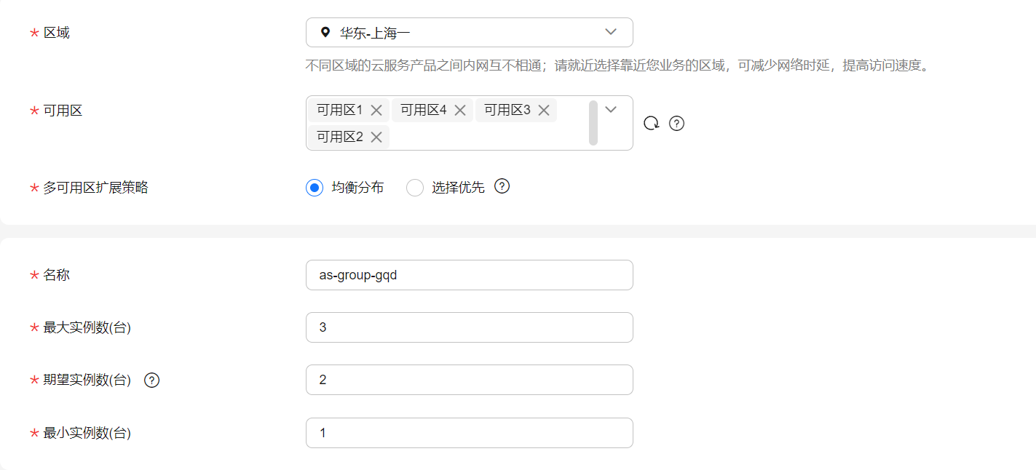Screen dimensions: 1036x470
Task: Focus the 期望实例数 input field
Action: (x=470, y=380)
